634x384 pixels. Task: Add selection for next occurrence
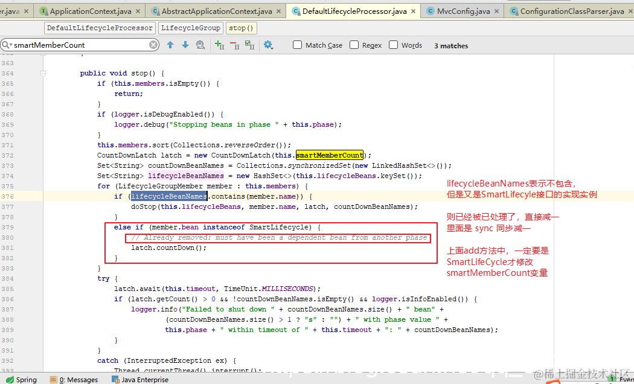220,45
